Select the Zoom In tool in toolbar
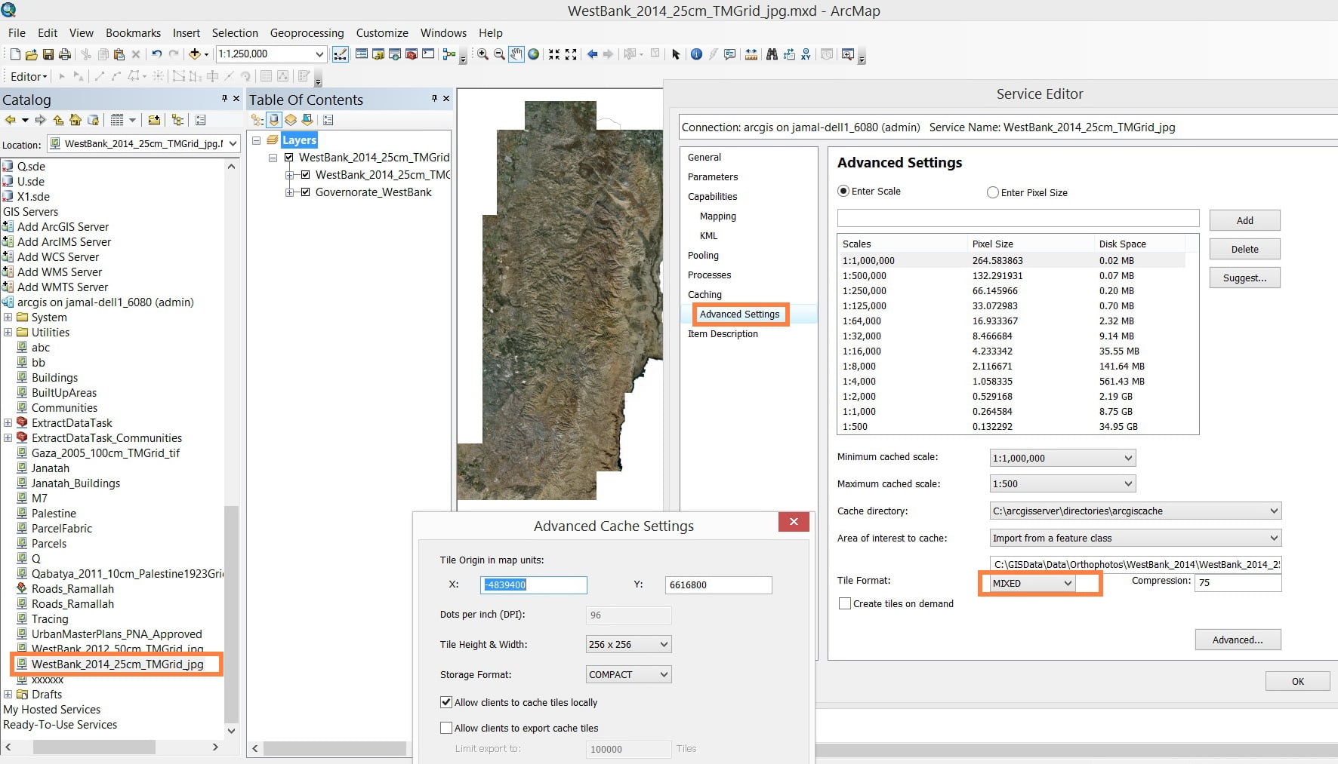The image size is (1338, 764). (482, 54)
